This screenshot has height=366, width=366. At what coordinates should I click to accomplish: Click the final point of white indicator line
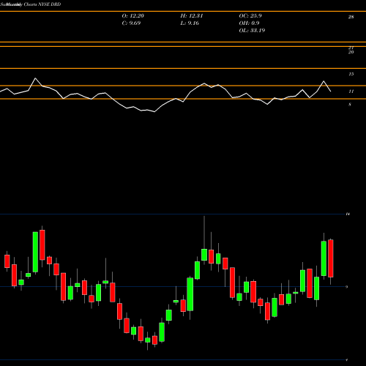click(331, 91)
